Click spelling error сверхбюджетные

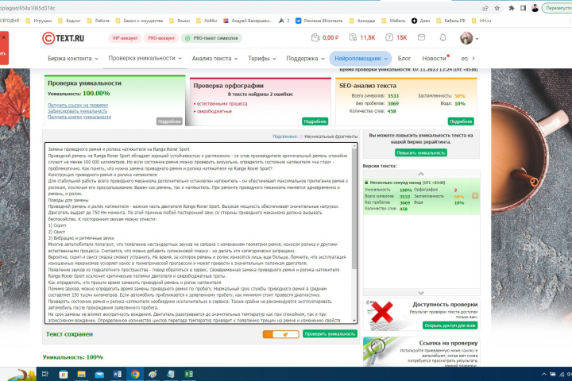point(214,111)
